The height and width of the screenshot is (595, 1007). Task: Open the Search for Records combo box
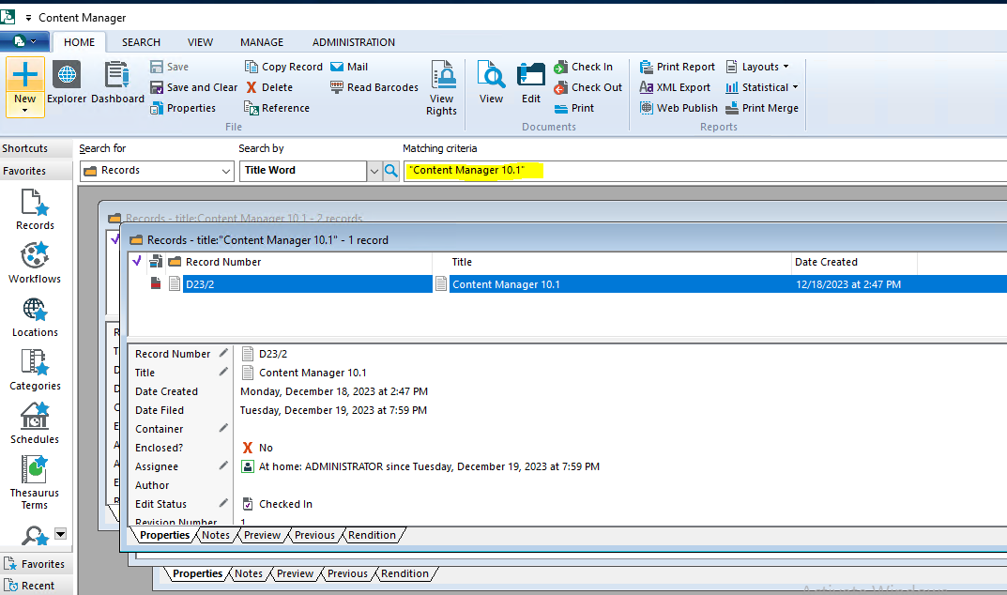[x=157, y=171]
